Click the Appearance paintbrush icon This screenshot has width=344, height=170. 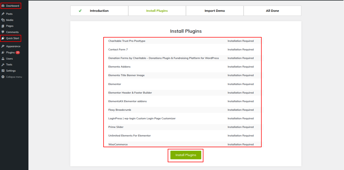tap(3, 46)
